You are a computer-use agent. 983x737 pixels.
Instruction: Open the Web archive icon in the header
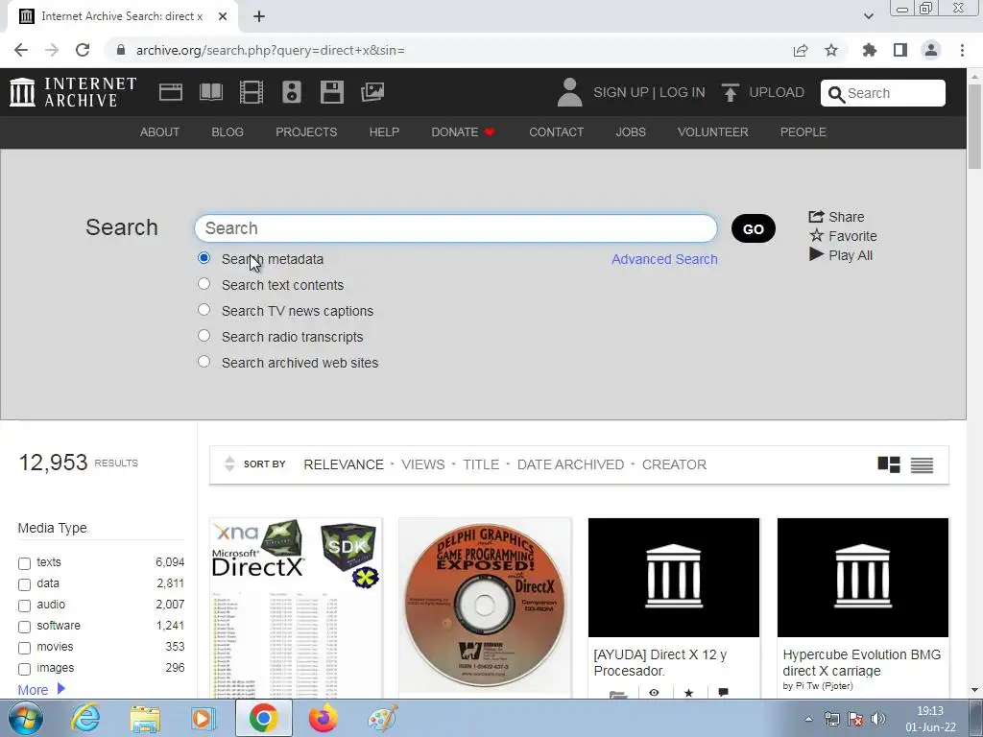(171, 92)
